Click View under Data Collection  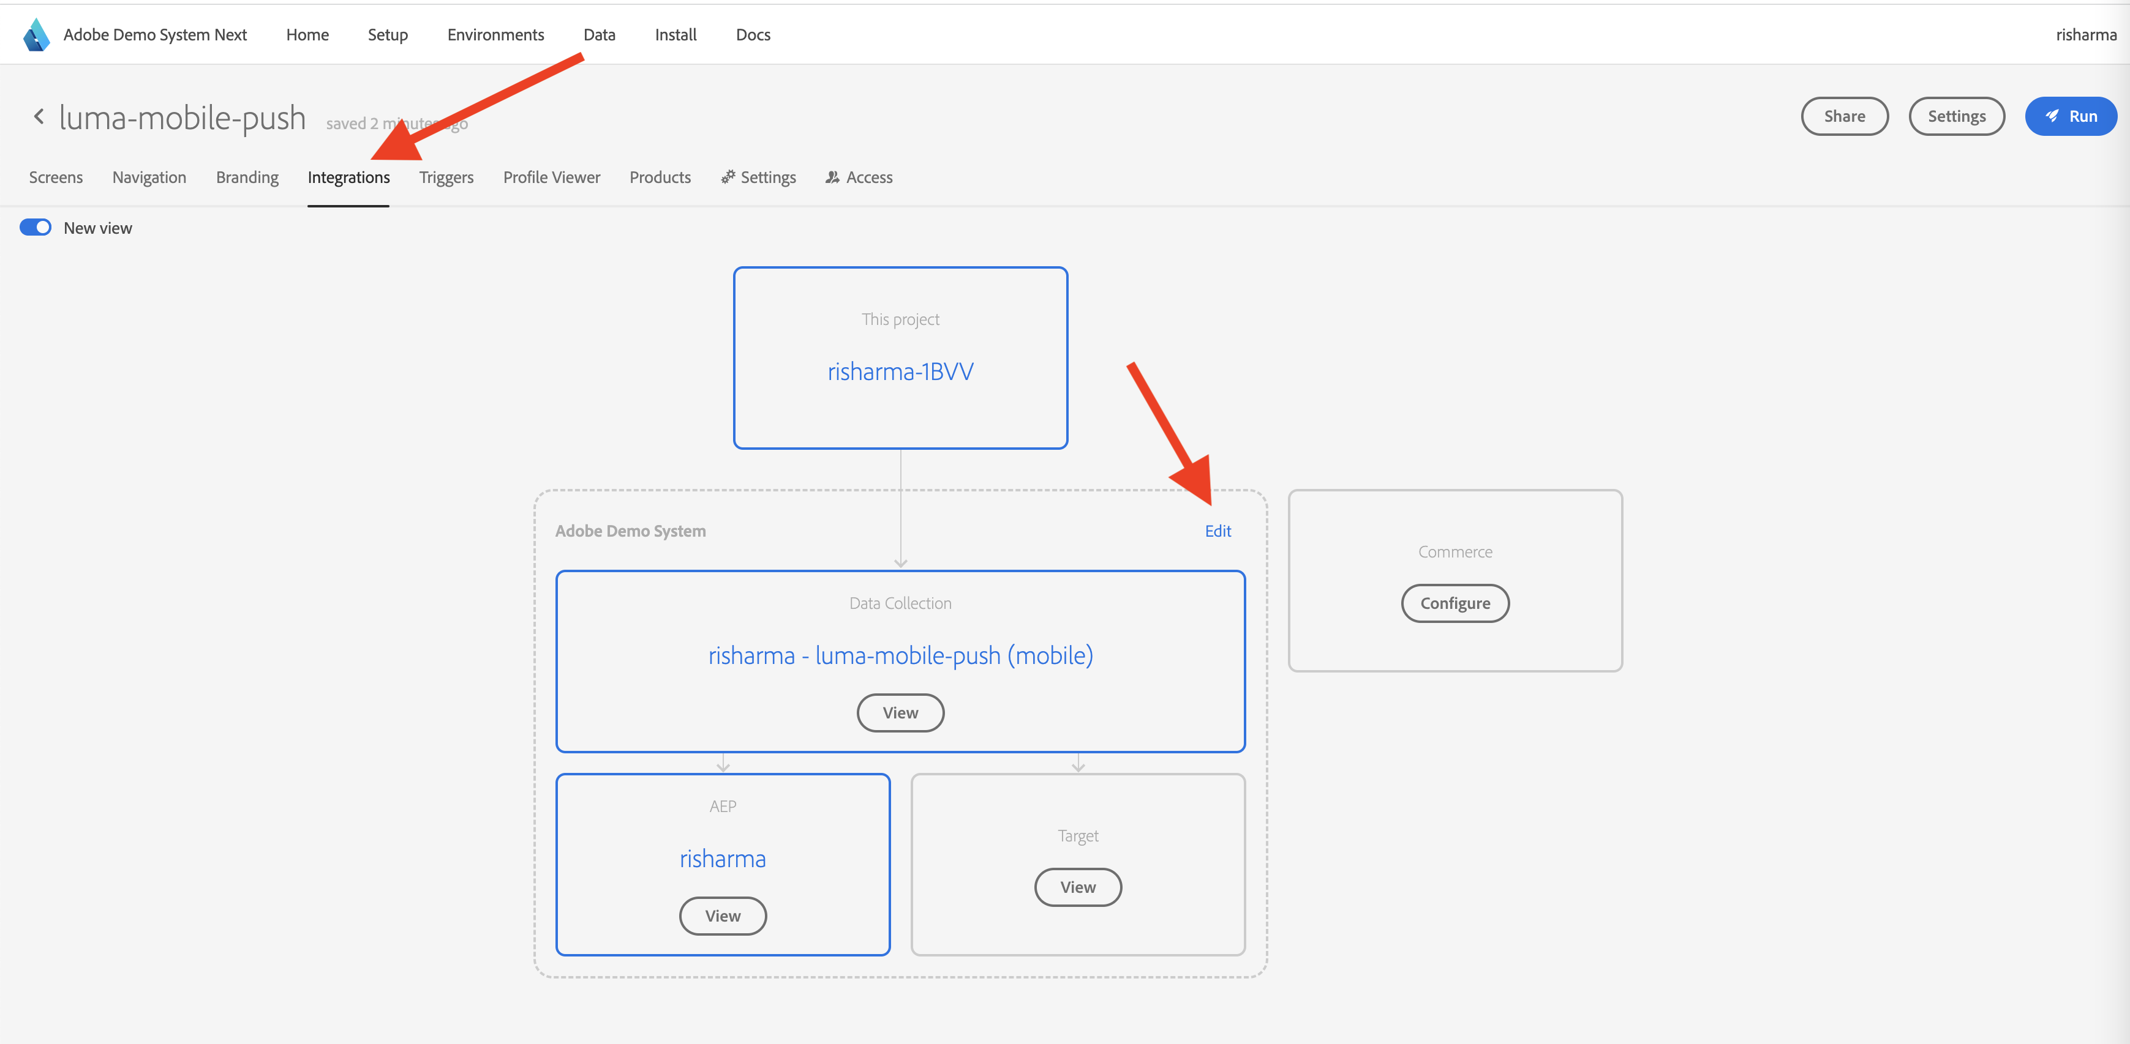(900, 713)
